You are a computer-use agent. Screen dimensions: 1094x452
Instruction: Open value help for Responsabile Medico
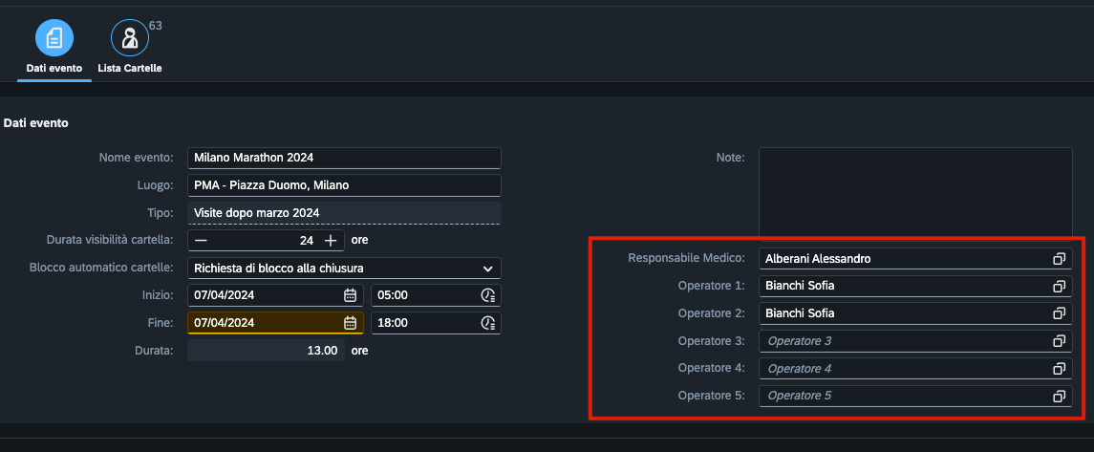(x=1059, y=259)
